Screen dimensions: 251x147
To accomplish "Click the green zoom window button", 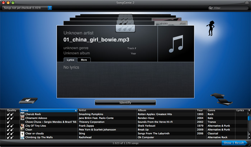I will [13, 3].
